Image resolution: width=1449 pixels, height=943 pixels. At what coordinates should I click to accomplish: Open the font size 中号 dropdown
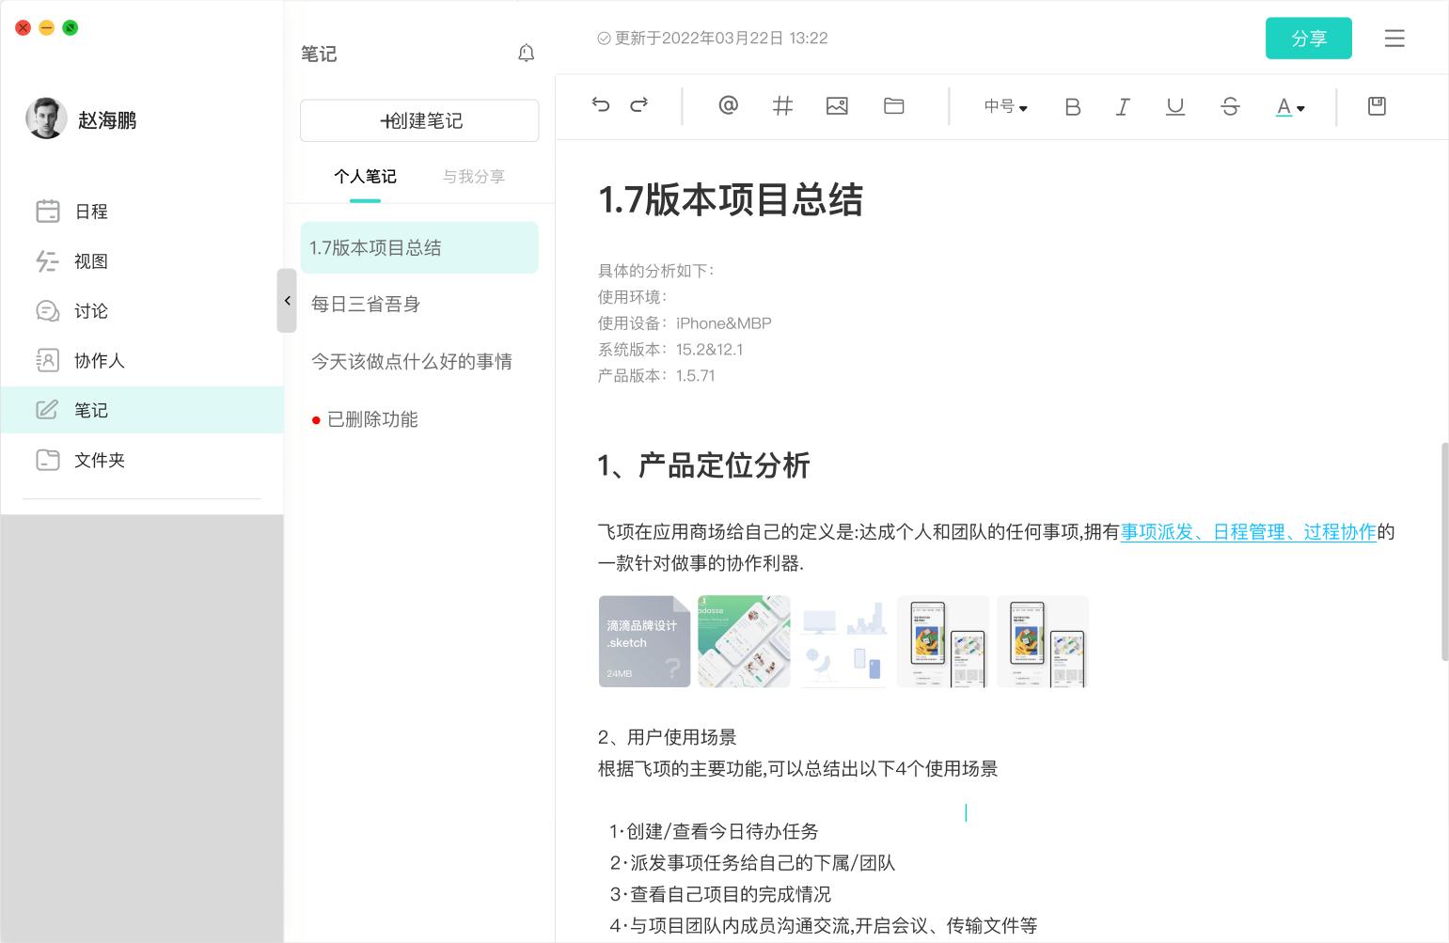coord(1005,106)
